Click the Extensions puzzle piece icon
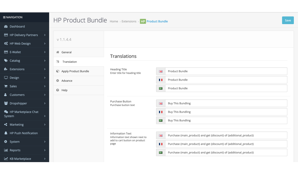Viewport: 298px width, 174px height. [x=6, y=69]
